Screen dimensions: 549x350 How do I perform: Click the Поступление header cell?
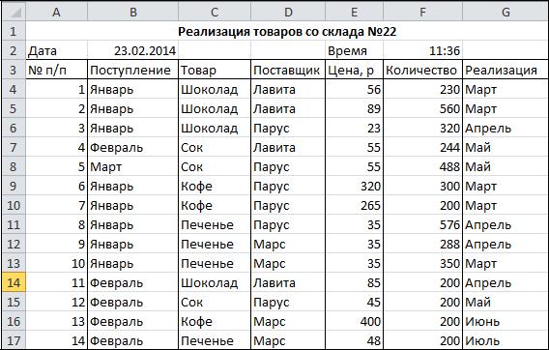tap(133, 70)
